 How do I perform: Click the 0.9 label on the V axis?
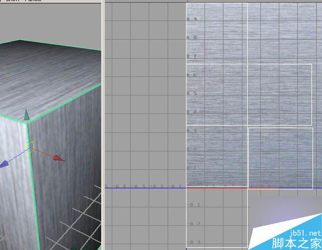coord(192,19)
